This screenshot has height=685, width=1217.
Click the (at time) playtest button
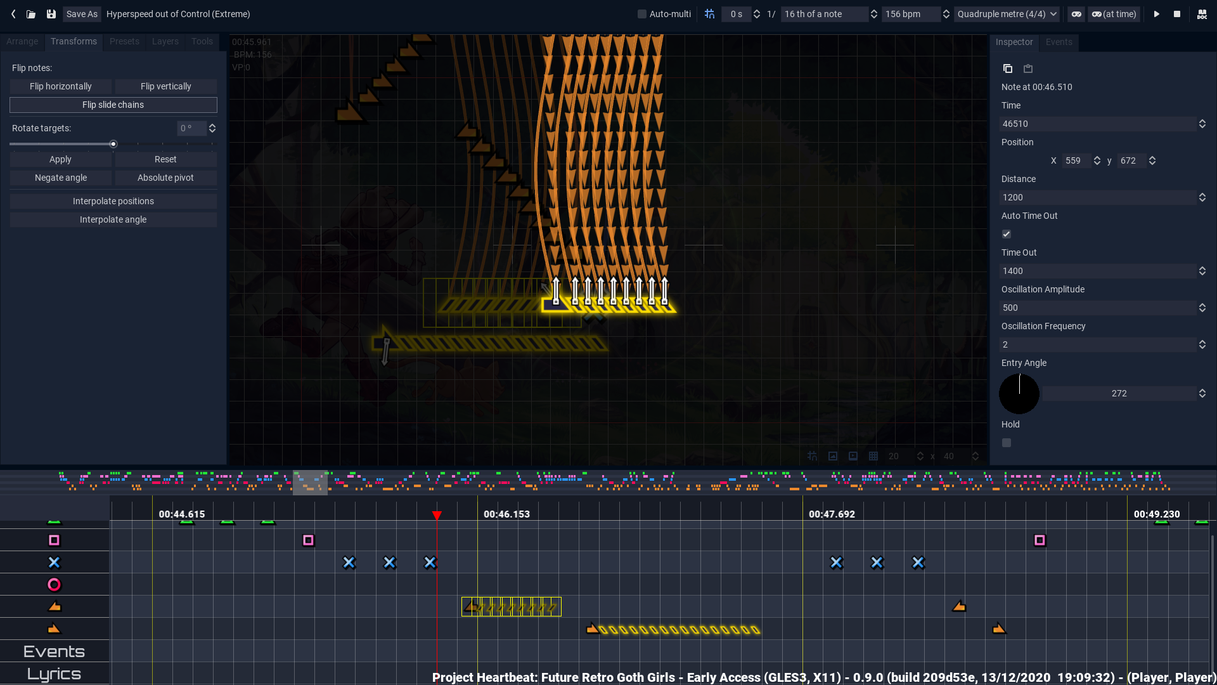point(1114,14)
